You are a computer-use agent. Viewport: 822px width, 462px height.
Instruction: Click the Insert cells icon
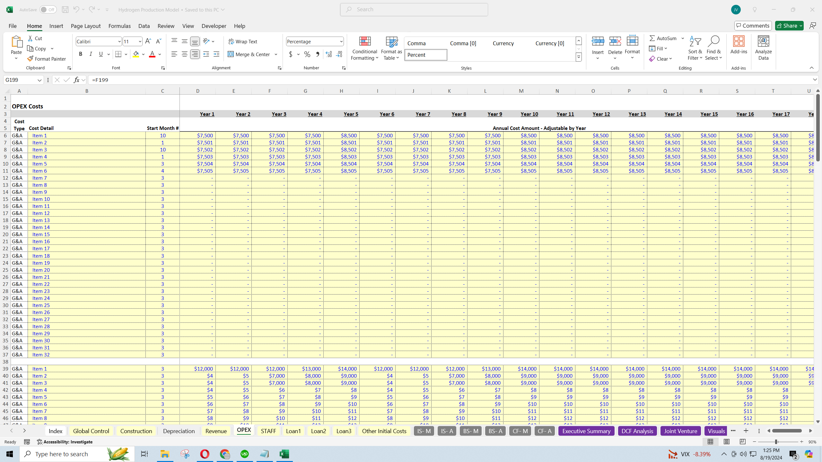point(598,41)
